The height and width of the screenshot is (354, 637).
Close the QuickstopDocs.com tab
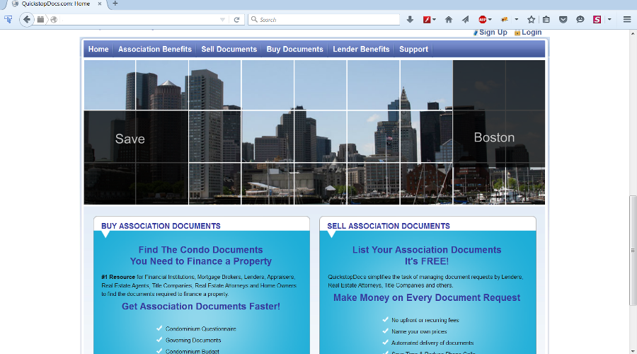pyautogui.click(x=100, y=4)
